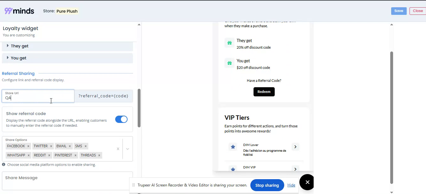The width and height of the screenshot is (426, 194).
Task: Click preview scrollbar down arrow
Action: (x=392, y=192)
